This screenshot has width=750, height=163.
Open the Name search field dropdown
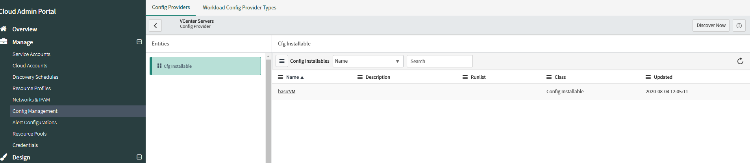click(368, 61)
